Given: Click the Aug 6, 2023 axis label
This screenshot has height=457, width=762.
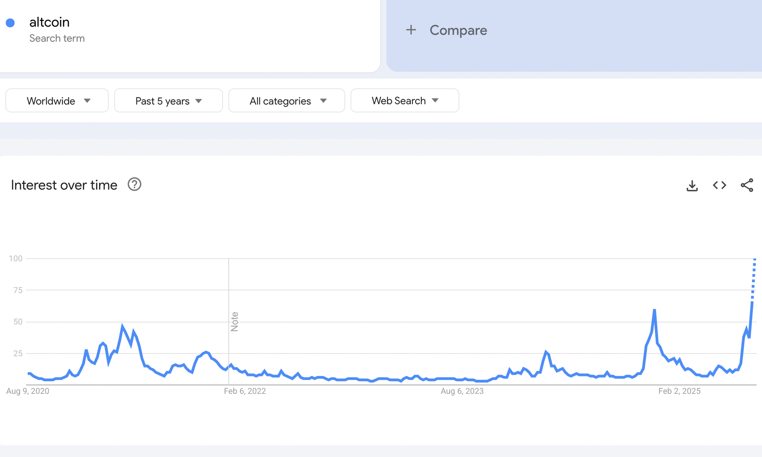Looking at the screenshot, I should click(462, 390).
